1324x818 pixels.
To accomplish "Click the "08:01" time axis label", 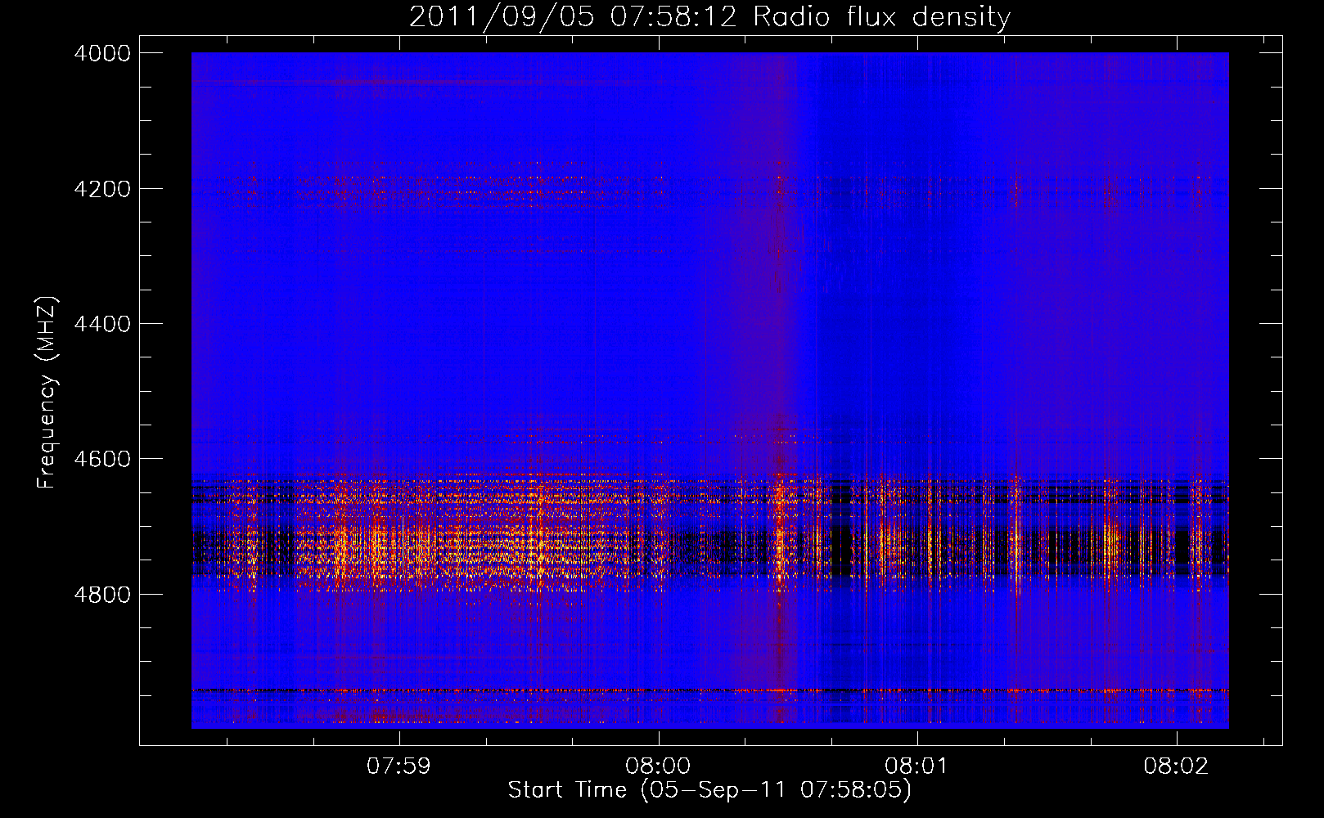I will point(917,766).
